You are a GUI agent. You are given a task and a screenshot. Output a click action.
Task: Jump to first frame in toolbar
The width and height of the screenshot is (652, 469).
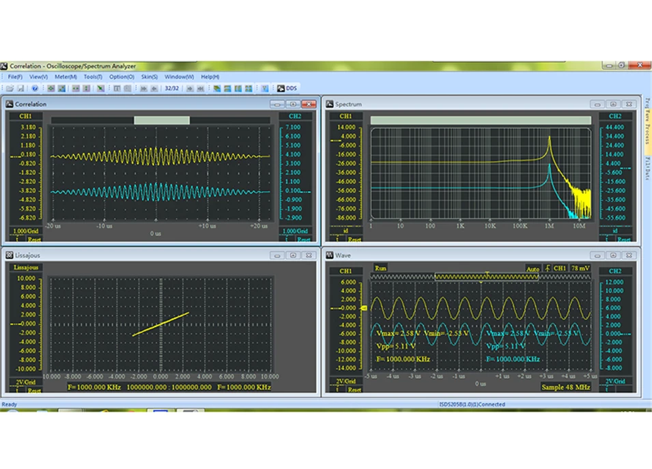point(143,89)
